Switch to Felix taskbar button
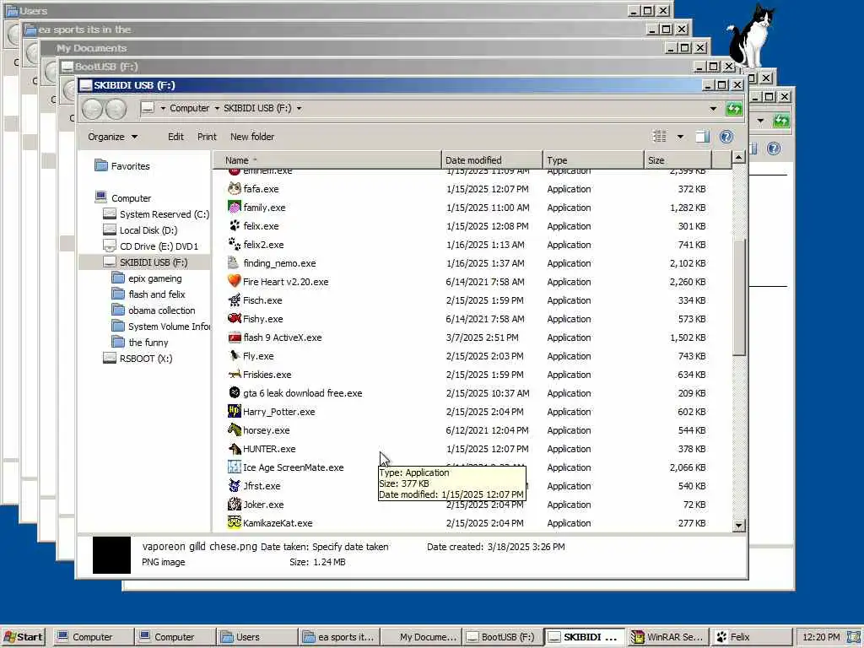Image resolution: width=864 pixels, height=648 pixels. tap(749, 637)
